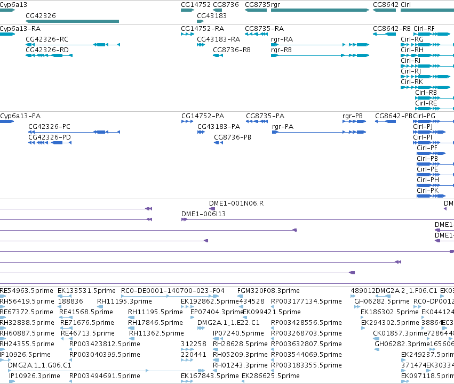
Task: Select the DMG2A.1_1.G06.C1 label
Action: pos(39,365)
